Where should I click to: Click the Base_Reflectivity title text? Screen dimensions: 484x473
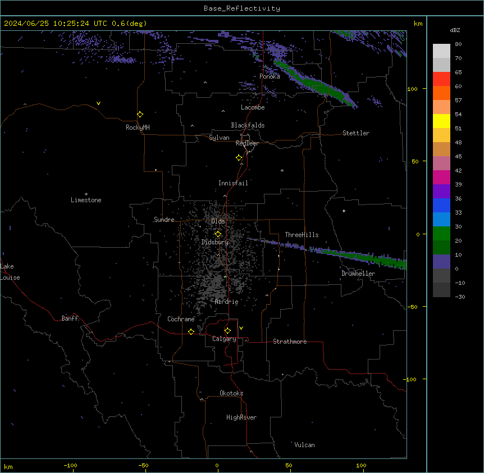pos(242,8)
